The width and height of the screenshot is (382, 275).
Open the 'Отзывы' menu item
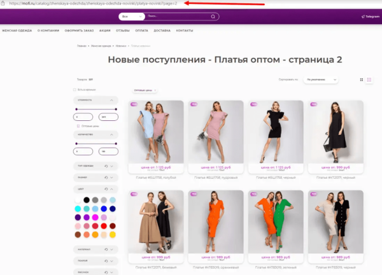click(123, 31)
